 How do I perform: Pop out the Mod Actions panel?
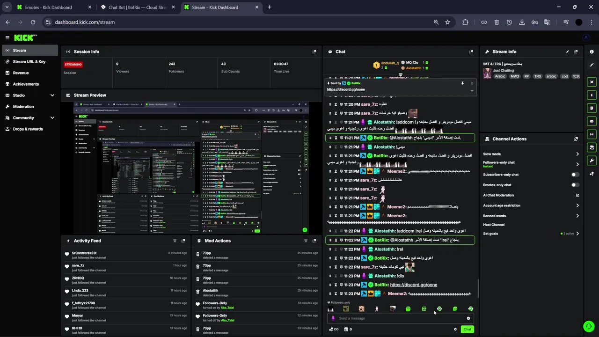[314, 241]
